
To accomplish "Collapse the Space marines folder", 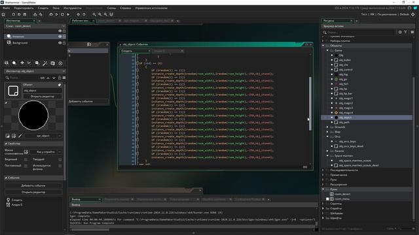I will [327, 156].
